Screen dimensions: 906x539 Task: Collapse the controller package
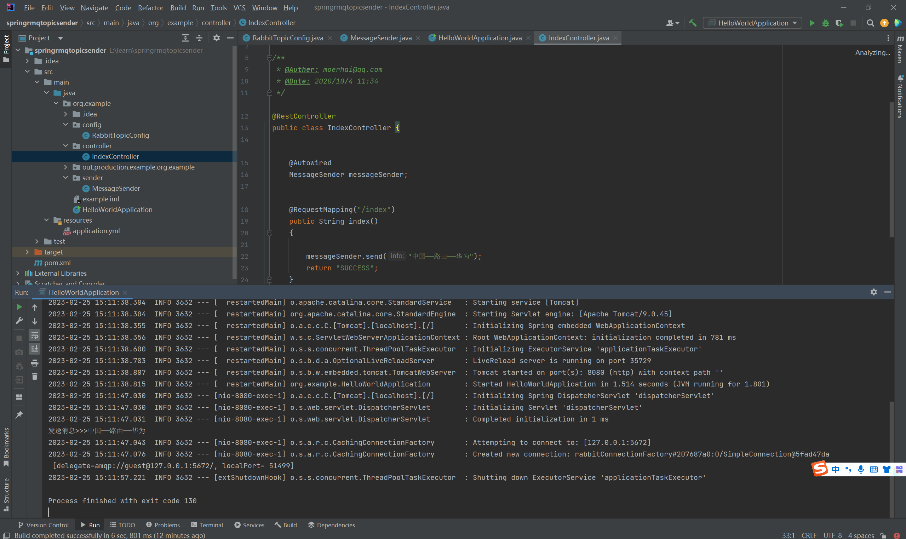click(x=66, y=146)
